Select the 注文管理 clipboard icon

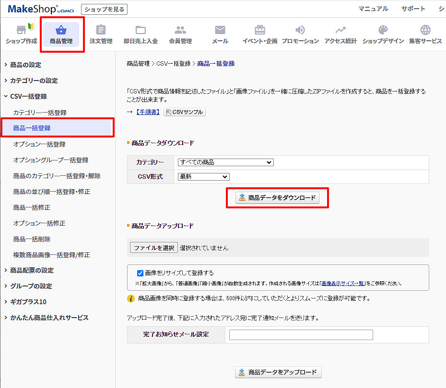(x=101, y=30)
